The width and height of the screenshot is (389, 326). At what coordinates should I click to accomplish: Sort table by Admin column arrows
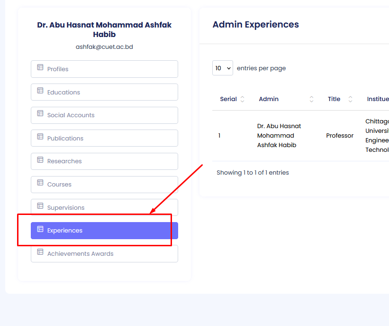tap(311, 99)
